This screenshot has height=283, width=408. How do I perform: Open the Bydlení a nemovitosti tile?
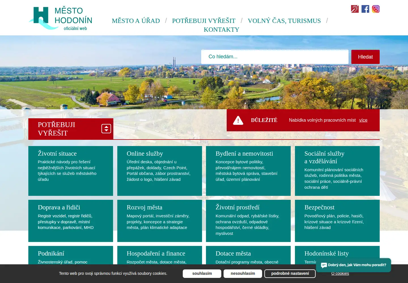pos(248,171)
